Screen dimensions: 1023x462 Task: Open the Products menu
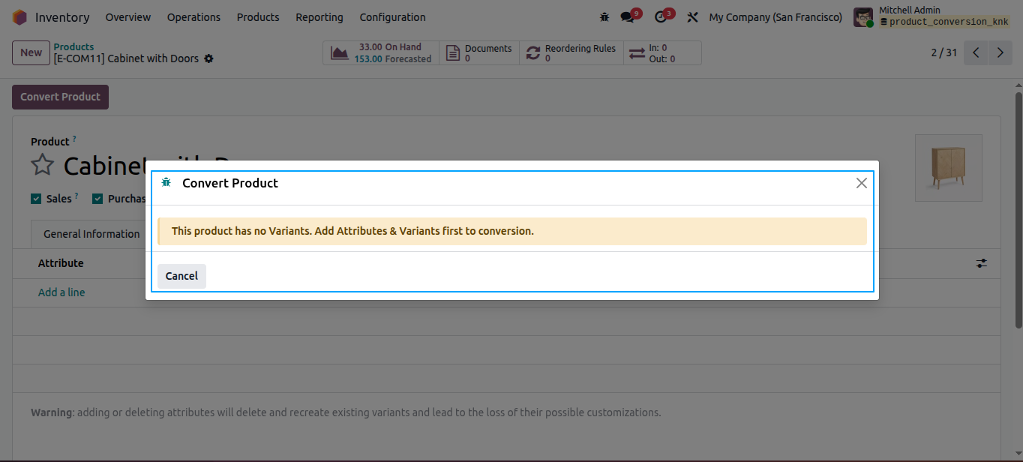point(258,17)
